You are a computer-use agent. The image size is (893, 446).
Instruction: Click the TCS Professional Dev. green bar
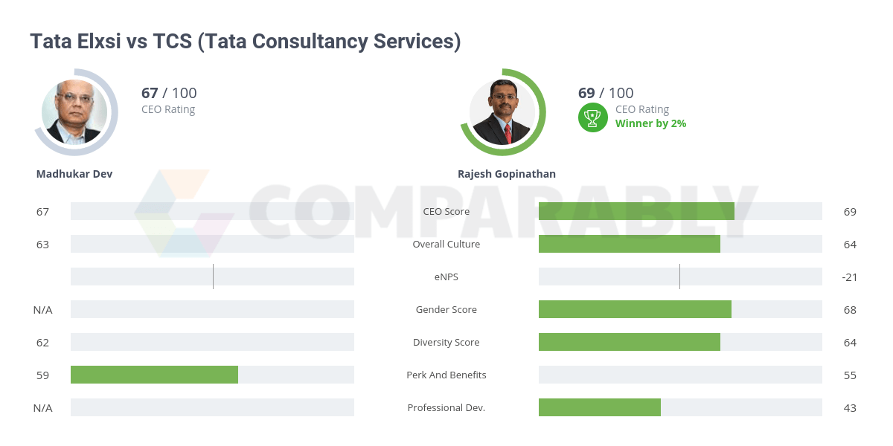[600, 407]
